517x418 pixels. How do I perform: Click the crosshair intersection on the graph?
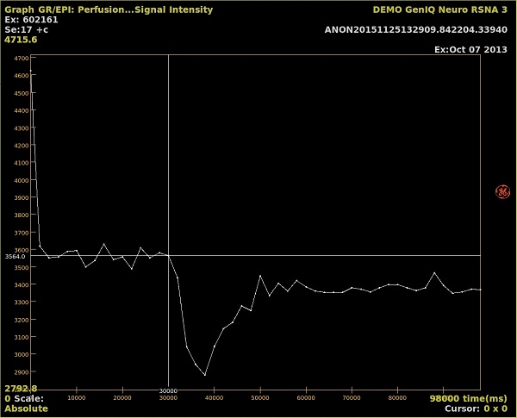(x=168, y=255)
